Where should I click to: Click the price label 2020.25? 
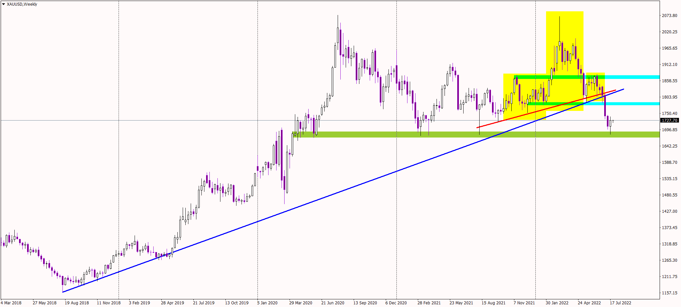670,32
